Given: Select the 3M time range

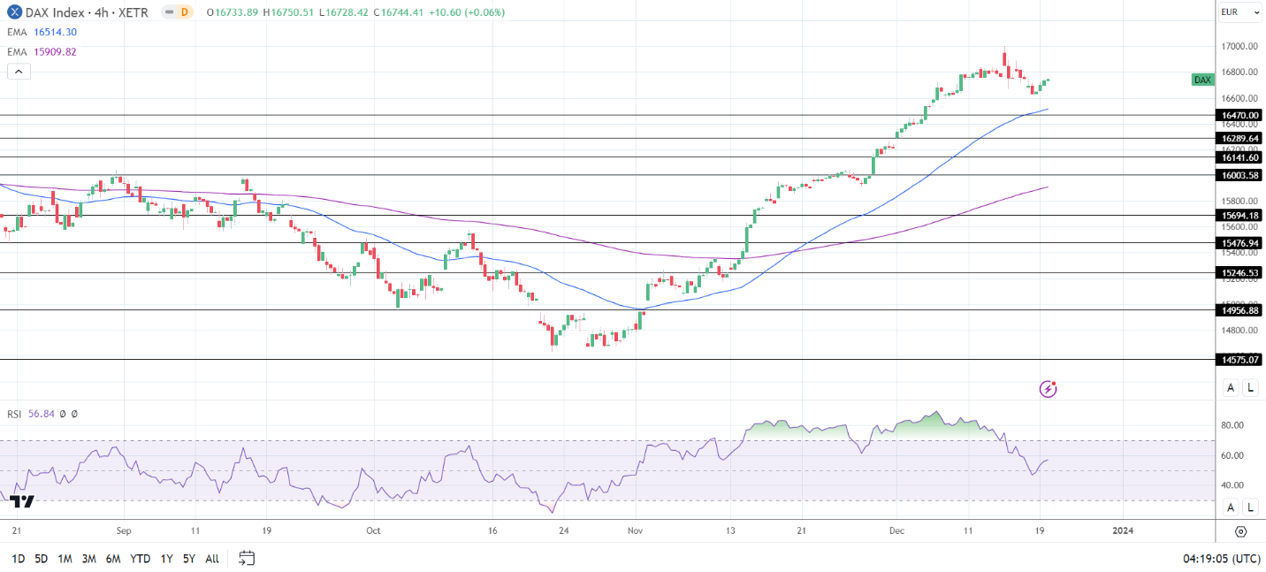Looking at the screenshot, I should point(89,559).
